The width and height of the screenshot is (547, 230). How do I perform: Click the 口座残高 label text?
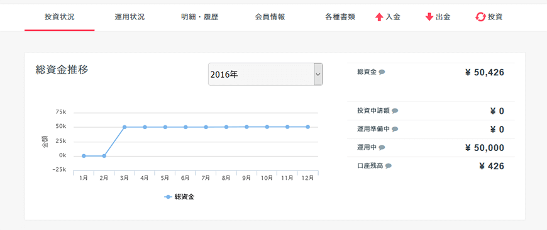click(370, 166)
